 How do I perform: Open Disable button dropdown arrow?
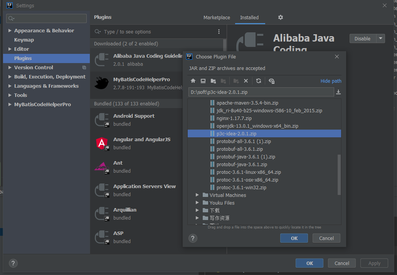(380, 38)
